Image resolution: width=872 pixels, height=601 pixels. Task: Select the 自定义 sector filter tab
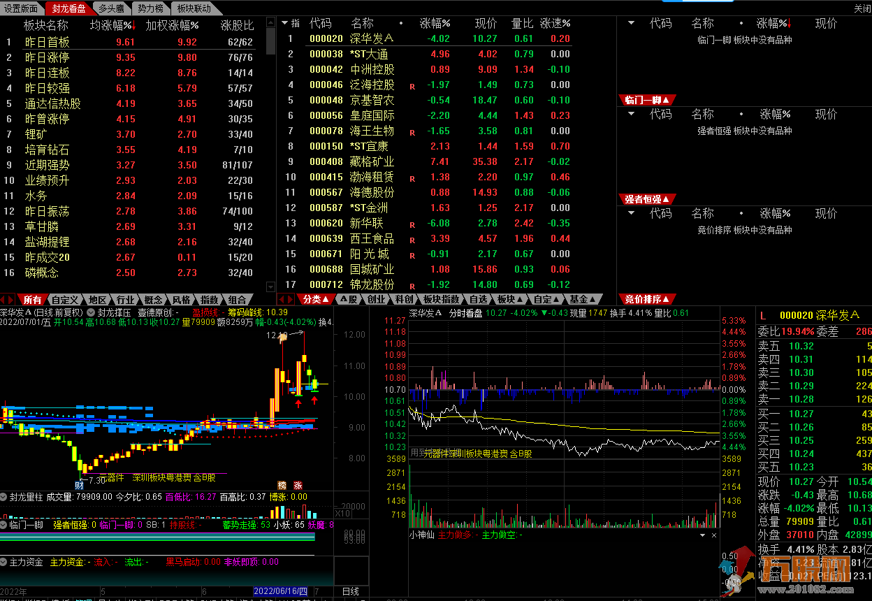(x=65, y=299)
